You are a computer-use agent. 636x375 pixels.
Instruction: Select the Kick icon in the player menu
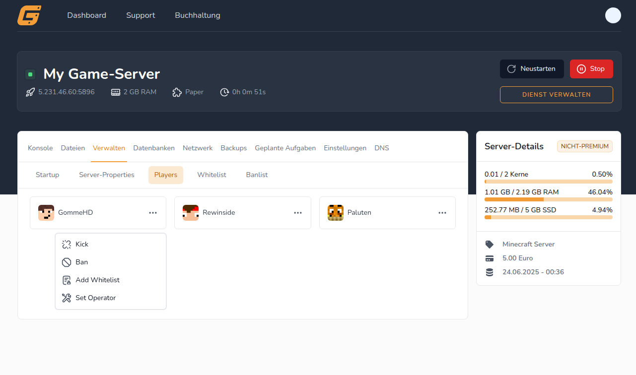pos(66,244)
